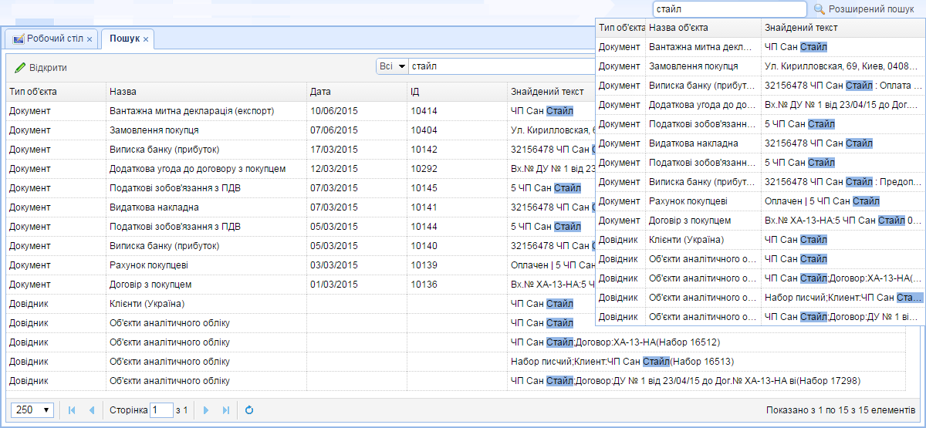This screenshot has height=428, width=926.
Task: Click Знайдений текст header in popup list
Action: point(841,28)
